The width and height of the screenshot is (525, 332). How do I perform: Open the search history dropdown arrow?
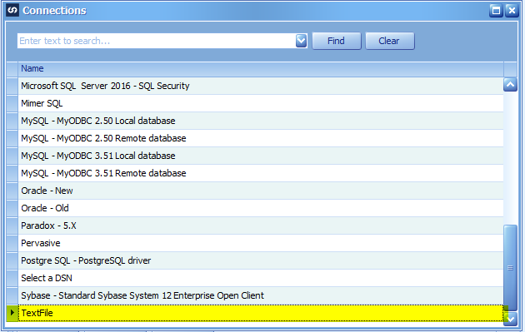302,41
